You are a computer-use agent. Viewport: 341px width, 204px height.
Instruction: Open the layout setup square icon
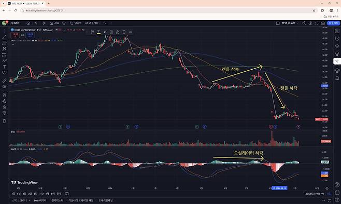[278, 23]
